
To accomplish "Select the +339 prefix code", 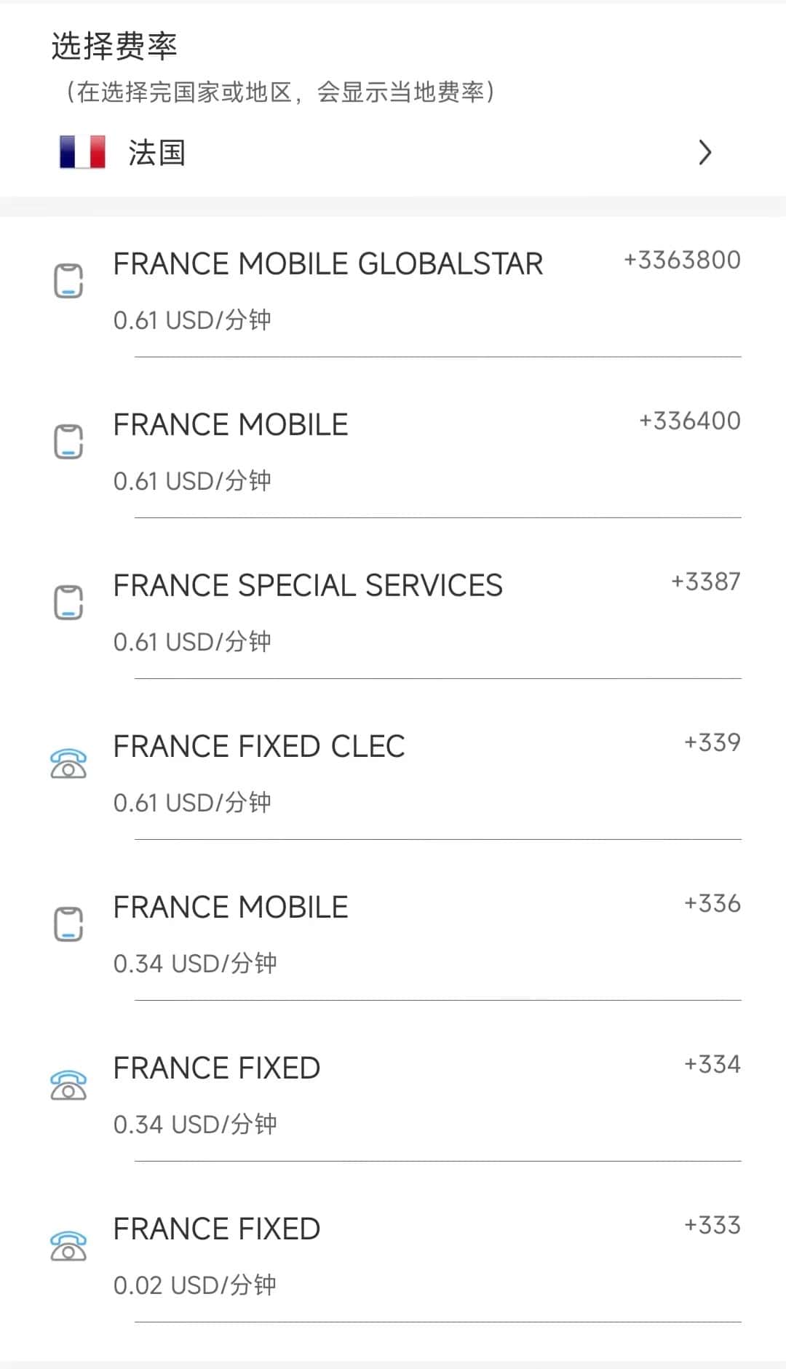I will [x=712, y=742].
